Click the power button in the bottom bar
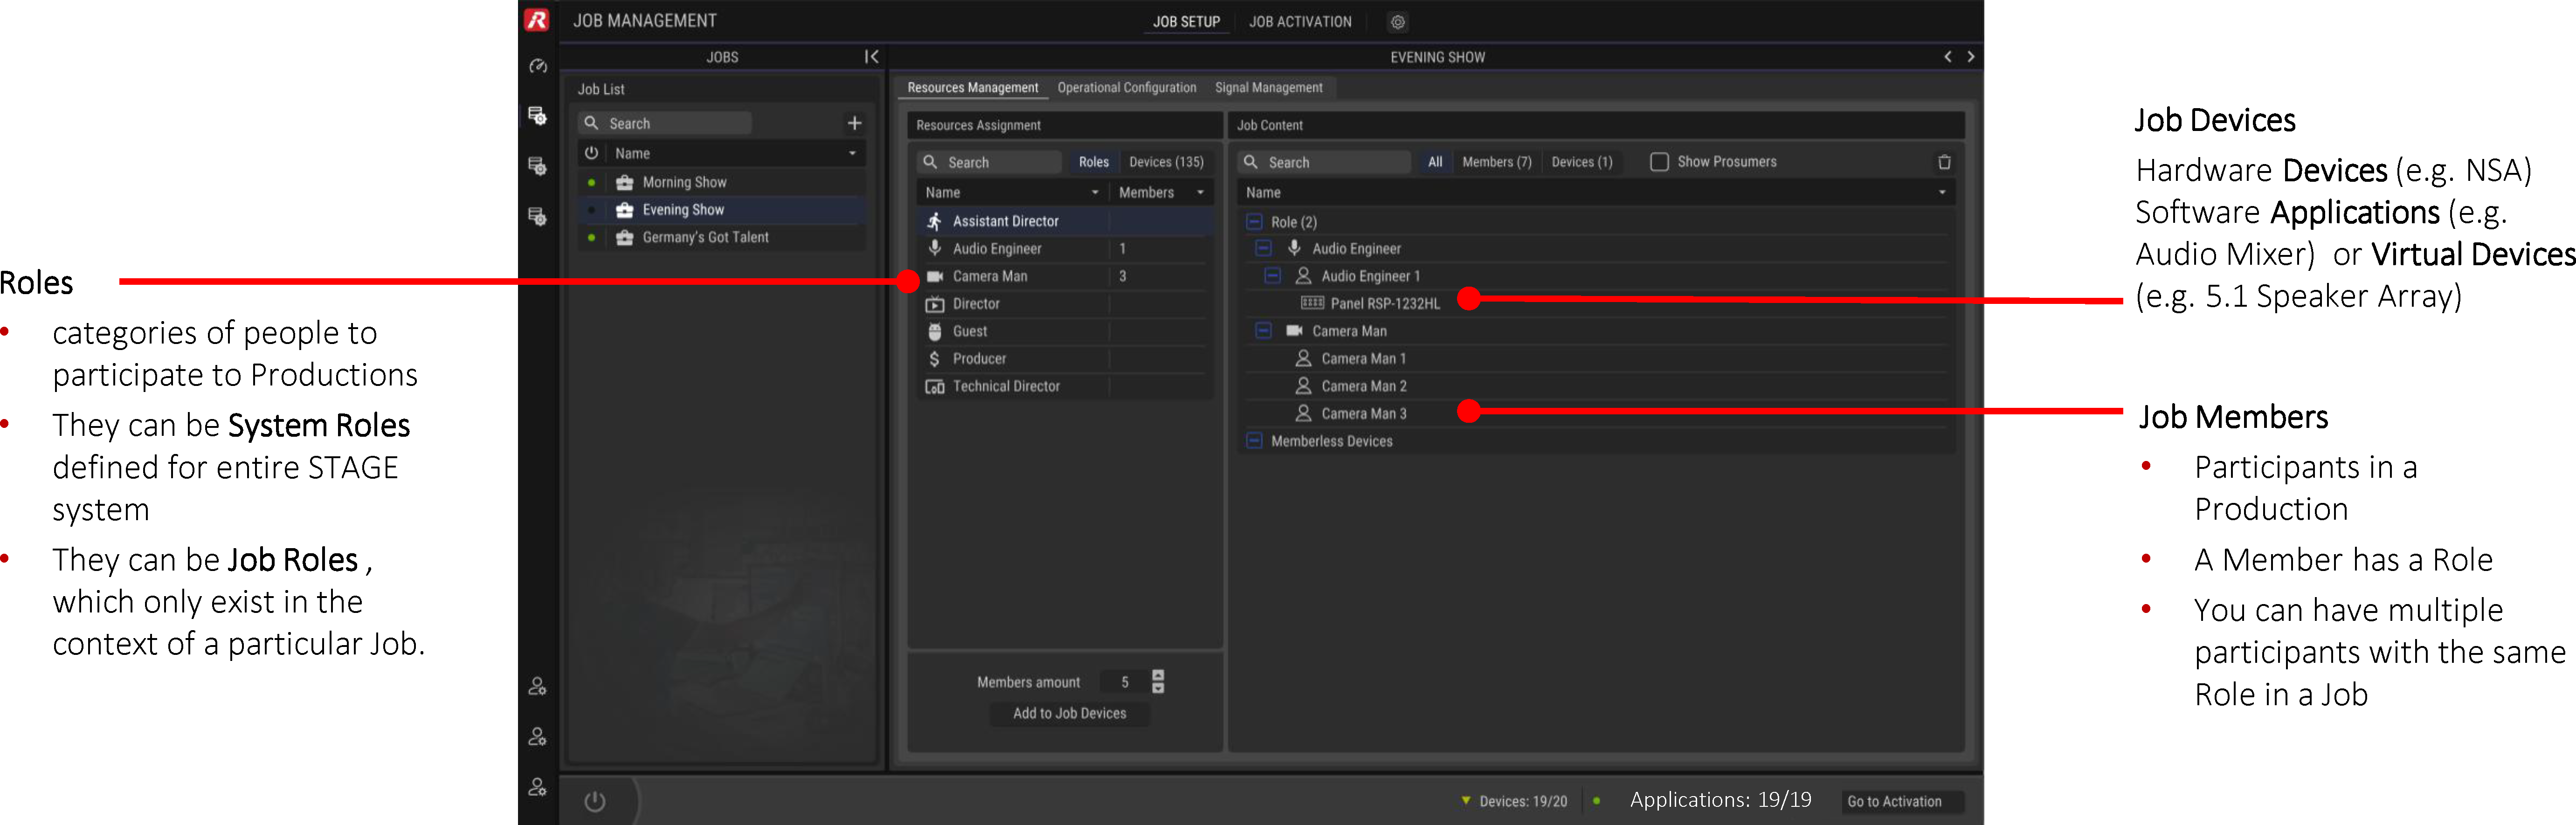 click(595, 801)
